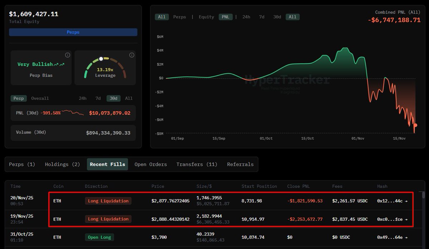Viewport: 429px width, 249px height.
Task: Select Equity view above the chart
Action: (x=206, y=17)
